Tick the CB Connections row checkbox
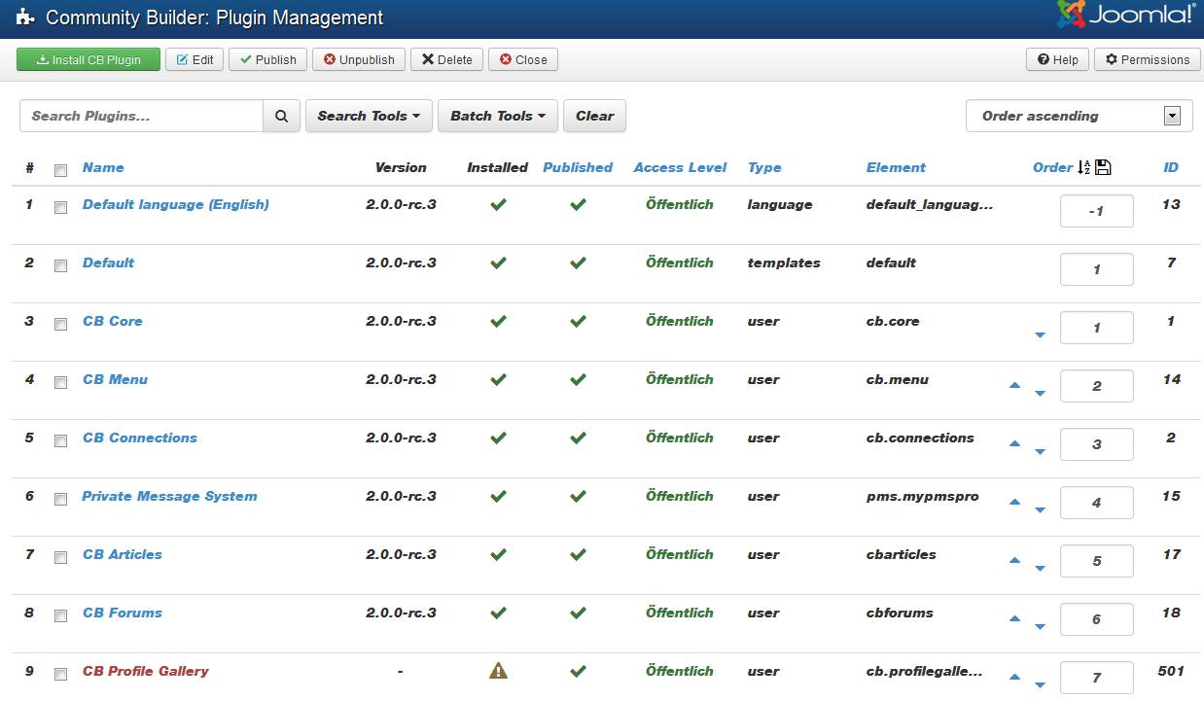 pyautogui.click(x=60, y=440)
